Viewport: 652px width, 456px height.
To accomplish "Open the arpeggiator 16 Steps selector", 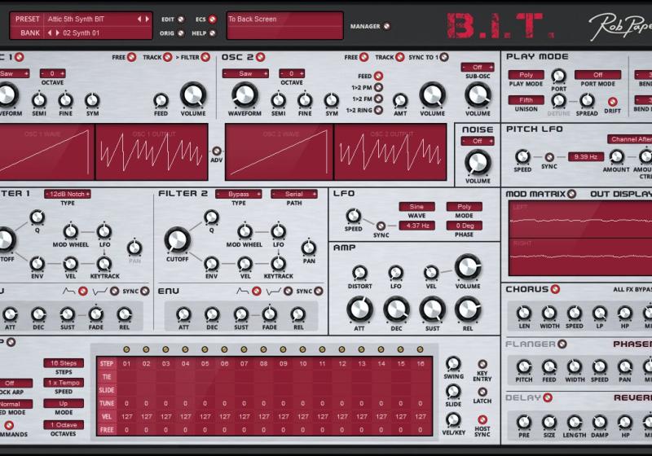I will (x=64, y=363).
